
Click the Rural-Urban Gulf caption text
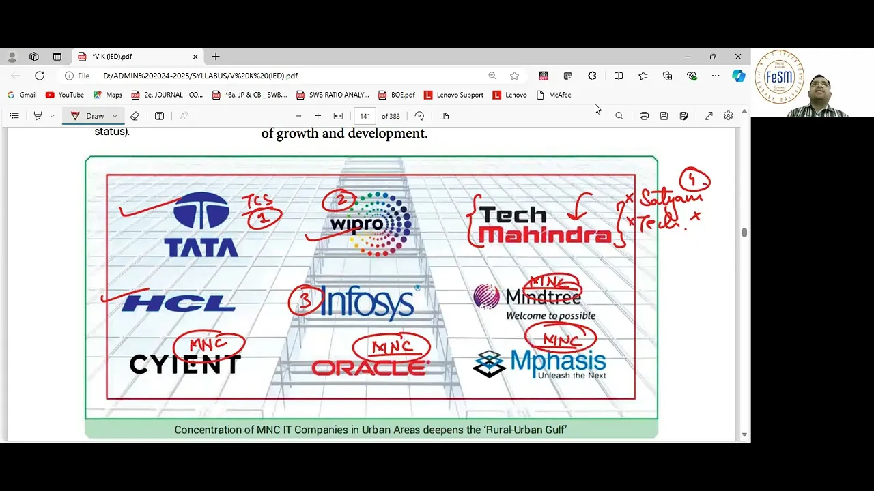(x=371, y=430)
